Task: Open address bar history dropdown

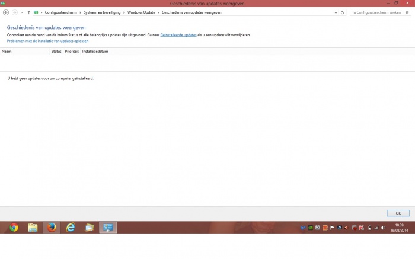Action: 336,12
